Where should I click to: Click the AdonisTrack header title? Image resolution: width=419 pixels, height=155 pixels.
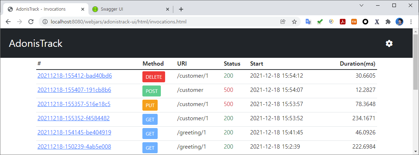click(36, 44)
